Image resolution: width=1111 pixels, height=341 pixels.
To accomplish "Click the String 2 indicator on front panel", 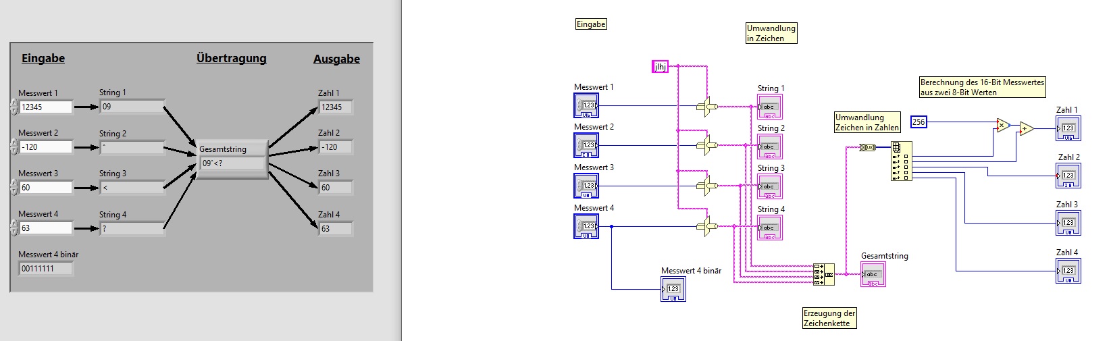I will point(132,147).
